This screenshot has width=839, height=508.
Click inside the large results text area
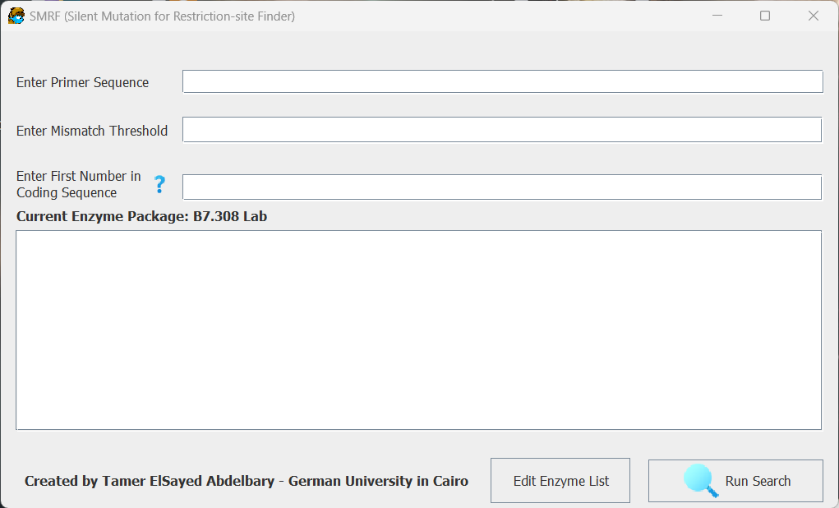click(418, 330)
